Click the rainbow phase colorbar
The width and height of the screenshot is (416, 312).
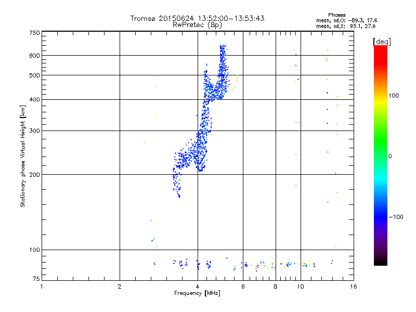coord(381,155)
